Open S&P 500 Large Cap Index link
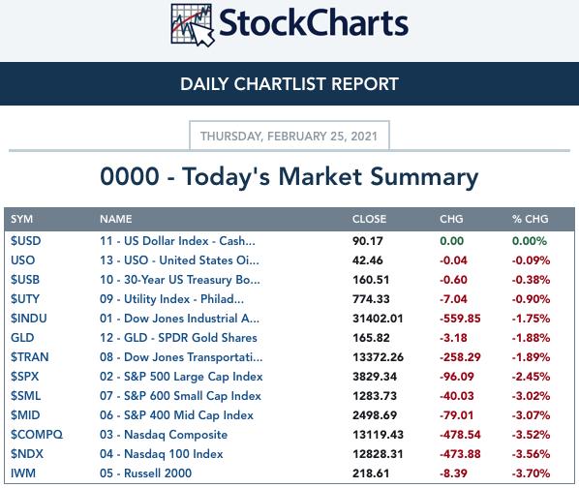This screenshot has height=488, width=579. pos(181,377)
